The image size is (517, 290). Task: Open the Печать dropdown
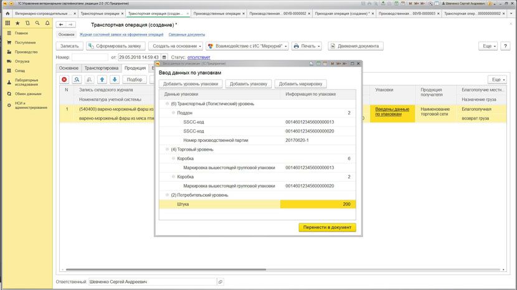306,46
